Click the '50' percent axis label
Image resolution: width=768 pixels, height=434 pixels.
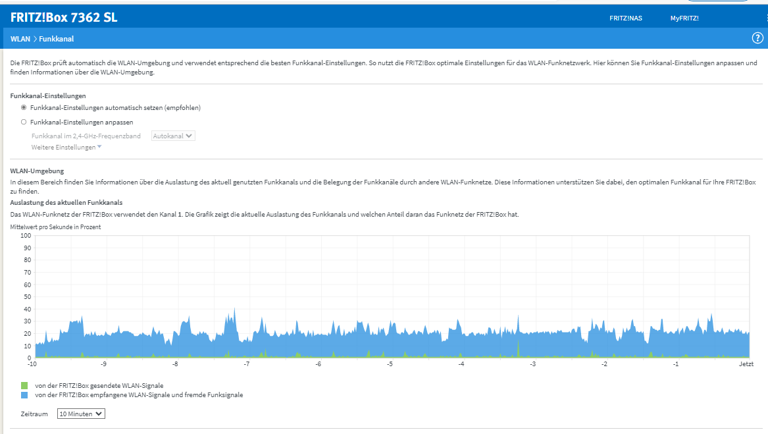coord(28,297)
